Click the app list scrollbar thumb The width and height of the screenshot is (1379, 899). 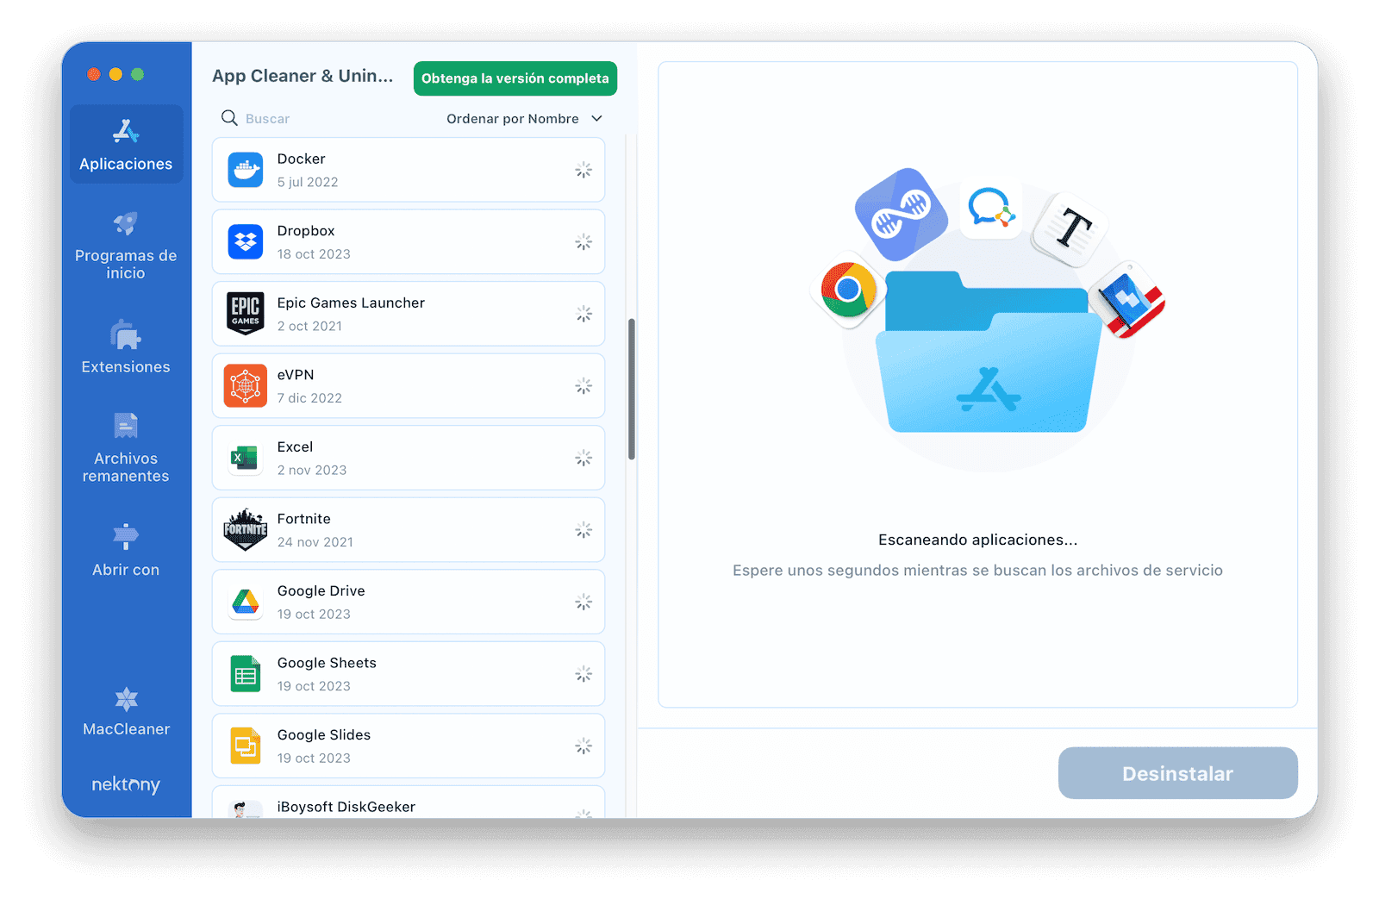point(632,389)
